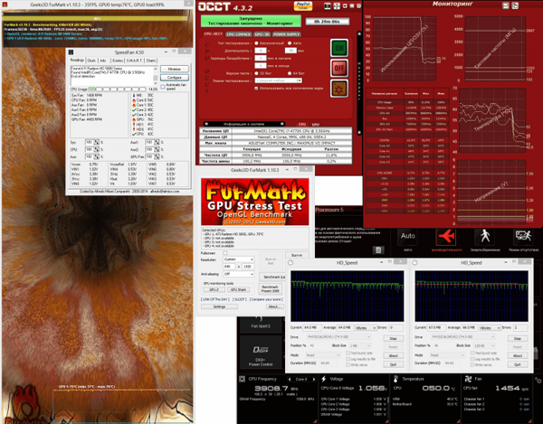
Task: Click the OCCT duration minutes input field
Action: point(291,51)
